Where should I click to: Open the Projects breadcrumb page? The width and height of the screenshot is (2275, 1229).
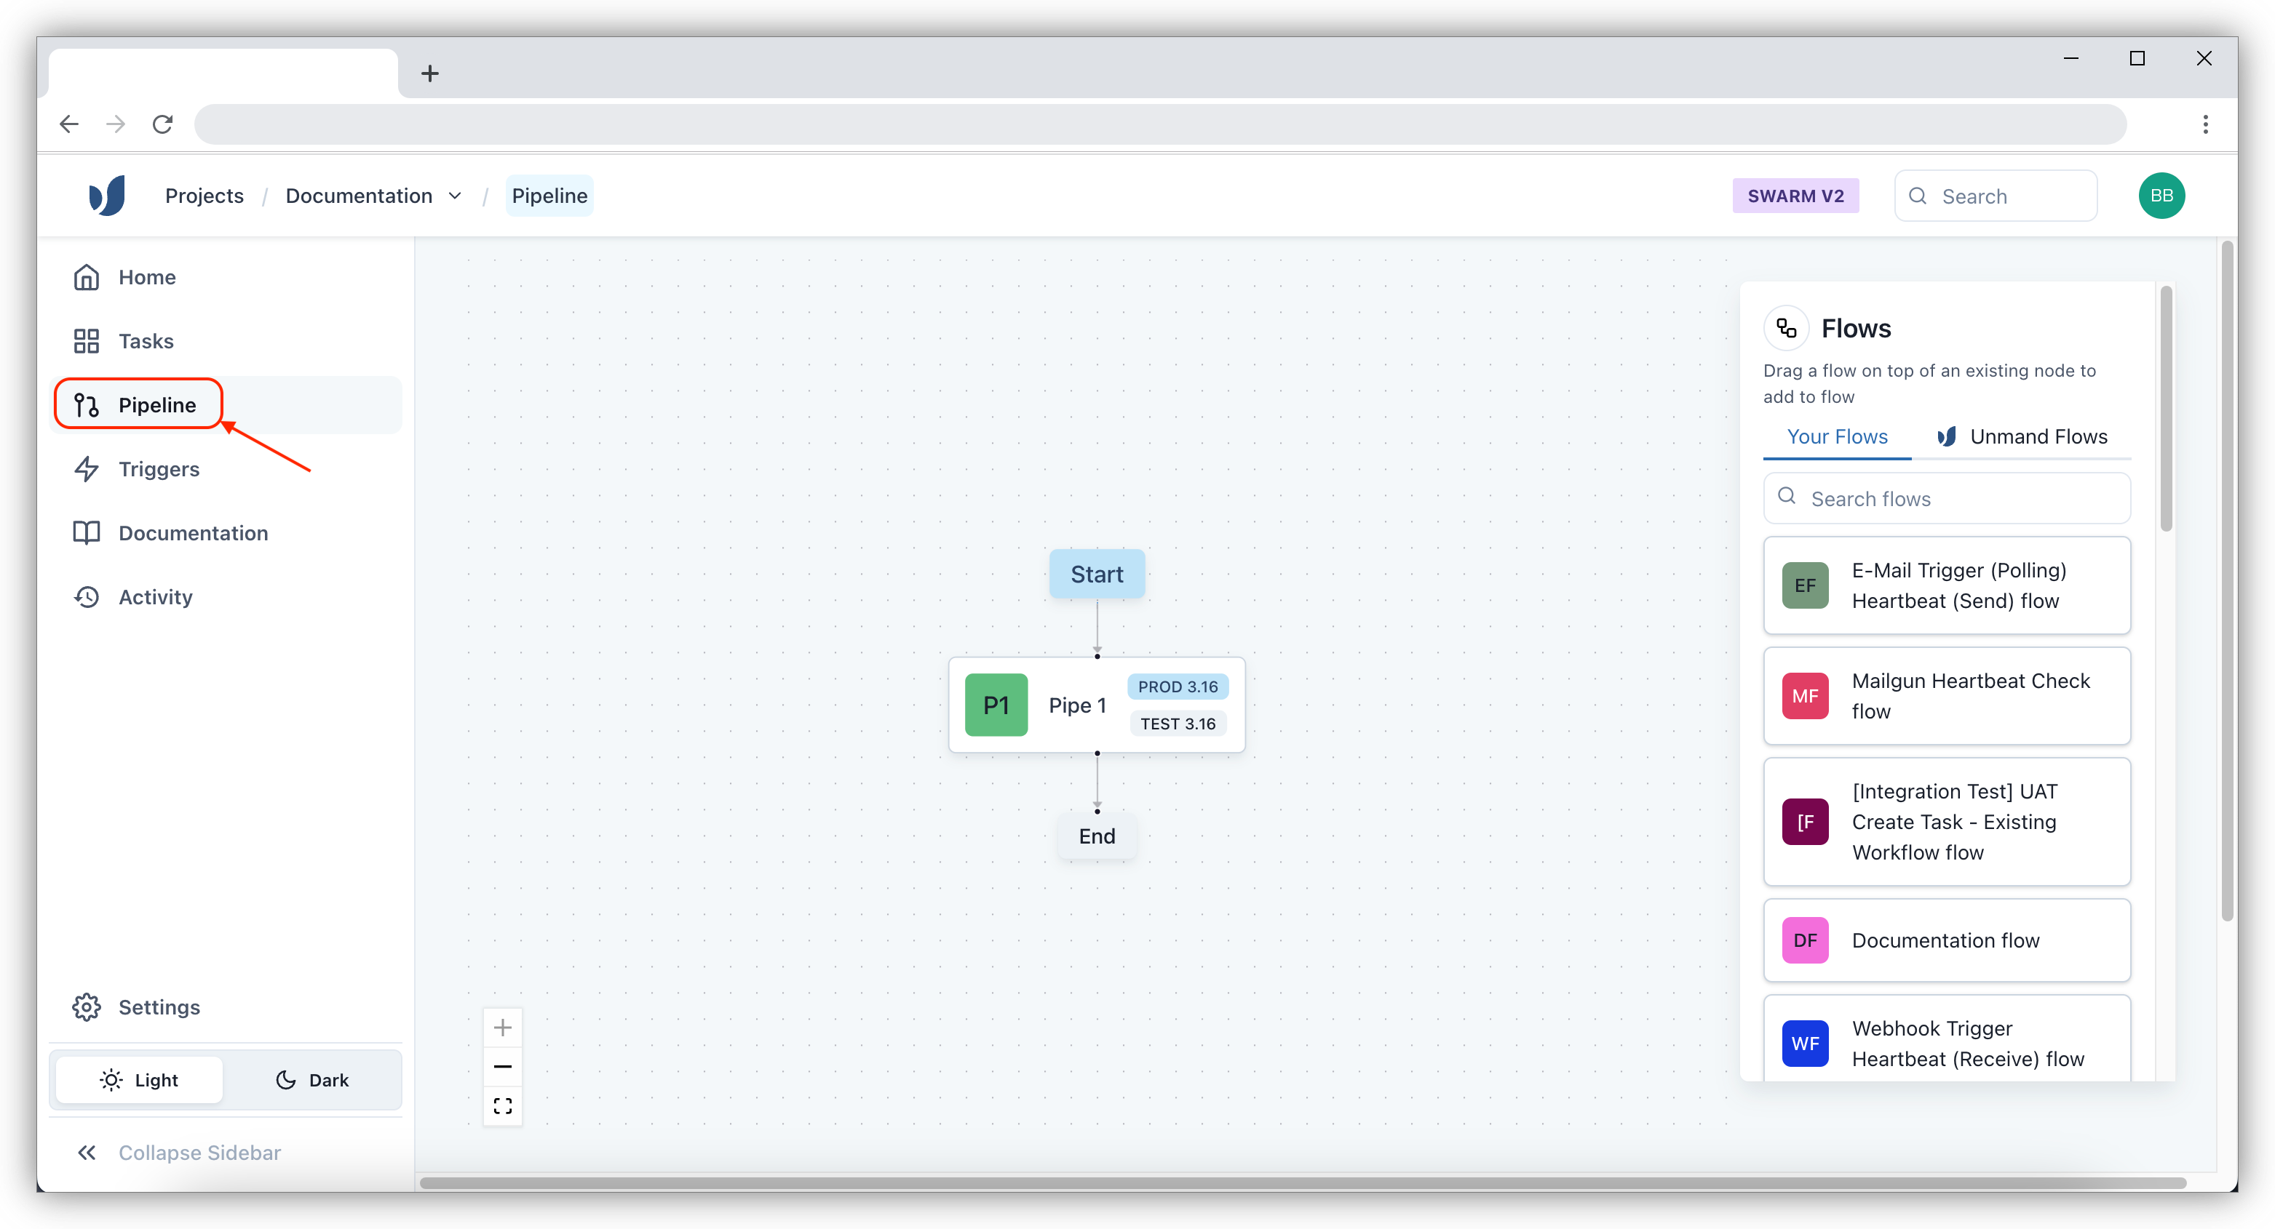tap(204, 195)
